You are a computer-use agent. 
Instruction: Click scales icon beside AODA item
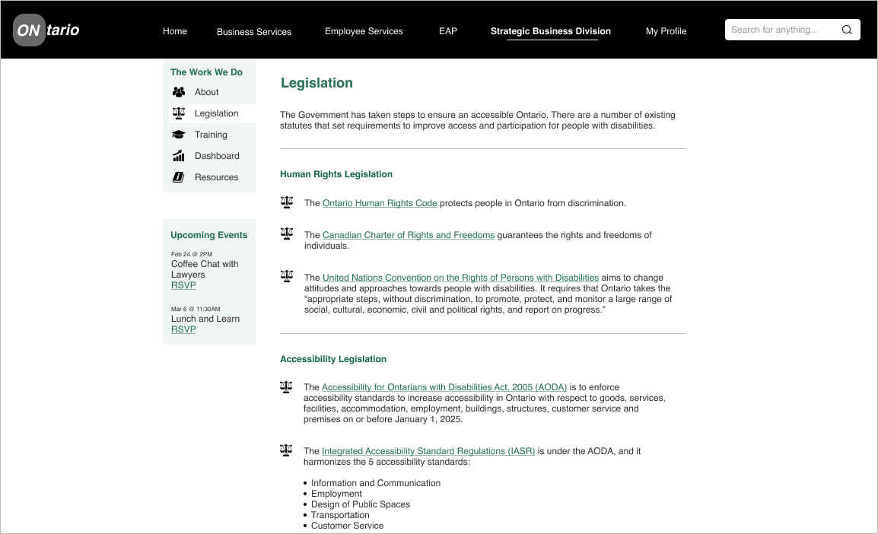coord(286,386)
